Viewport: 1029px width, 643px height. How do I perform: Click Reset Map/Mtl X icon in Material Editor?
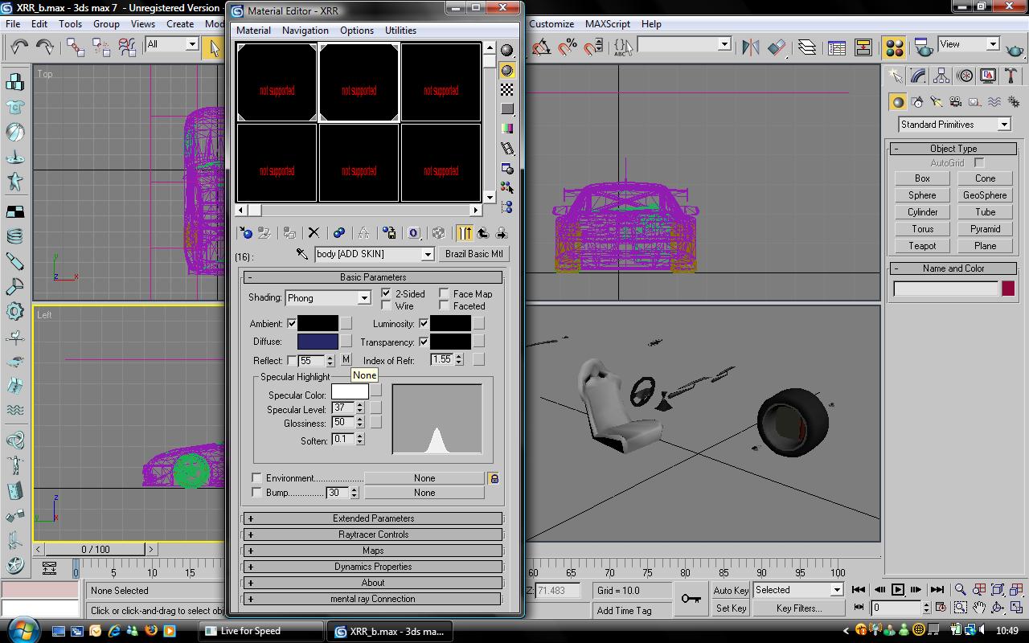314,233
